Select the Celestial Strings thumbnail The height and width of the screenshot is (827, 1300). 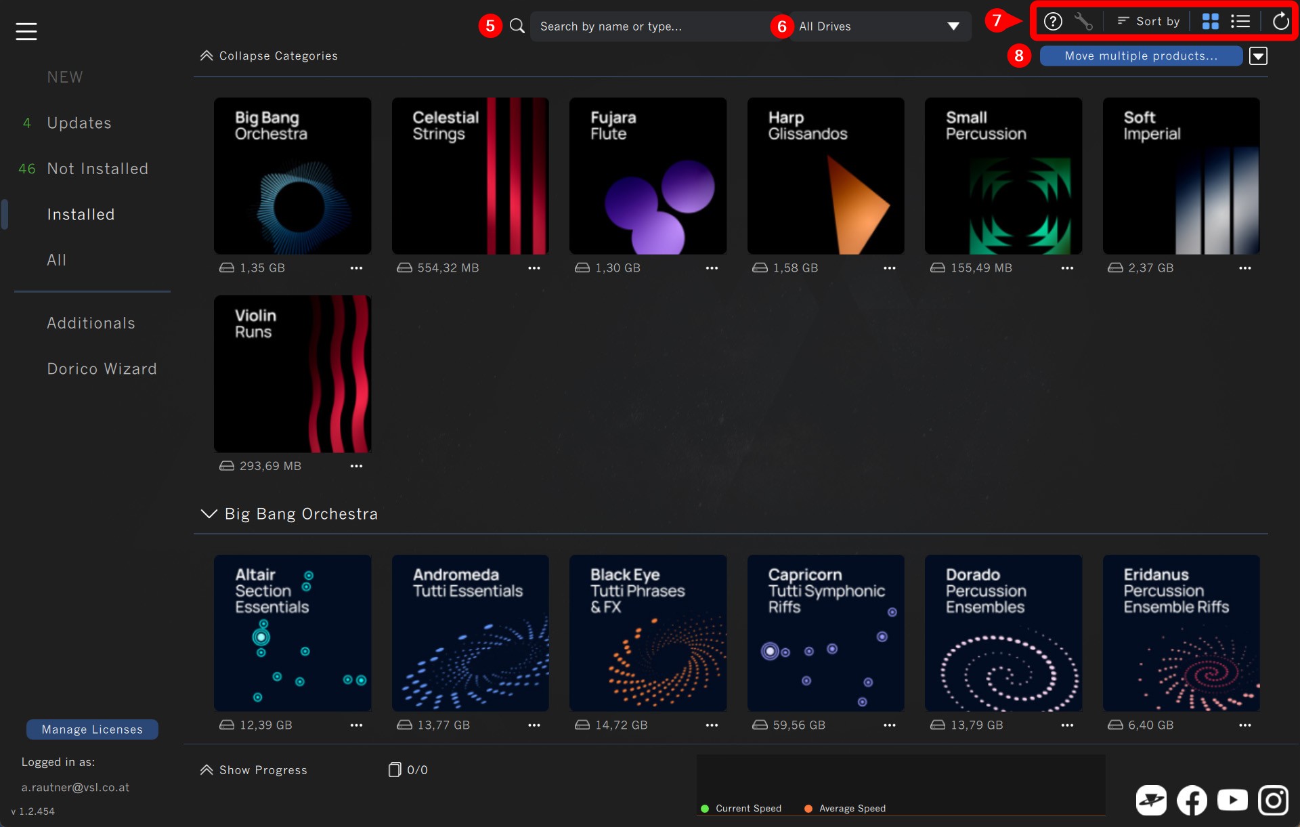point(471,176)
